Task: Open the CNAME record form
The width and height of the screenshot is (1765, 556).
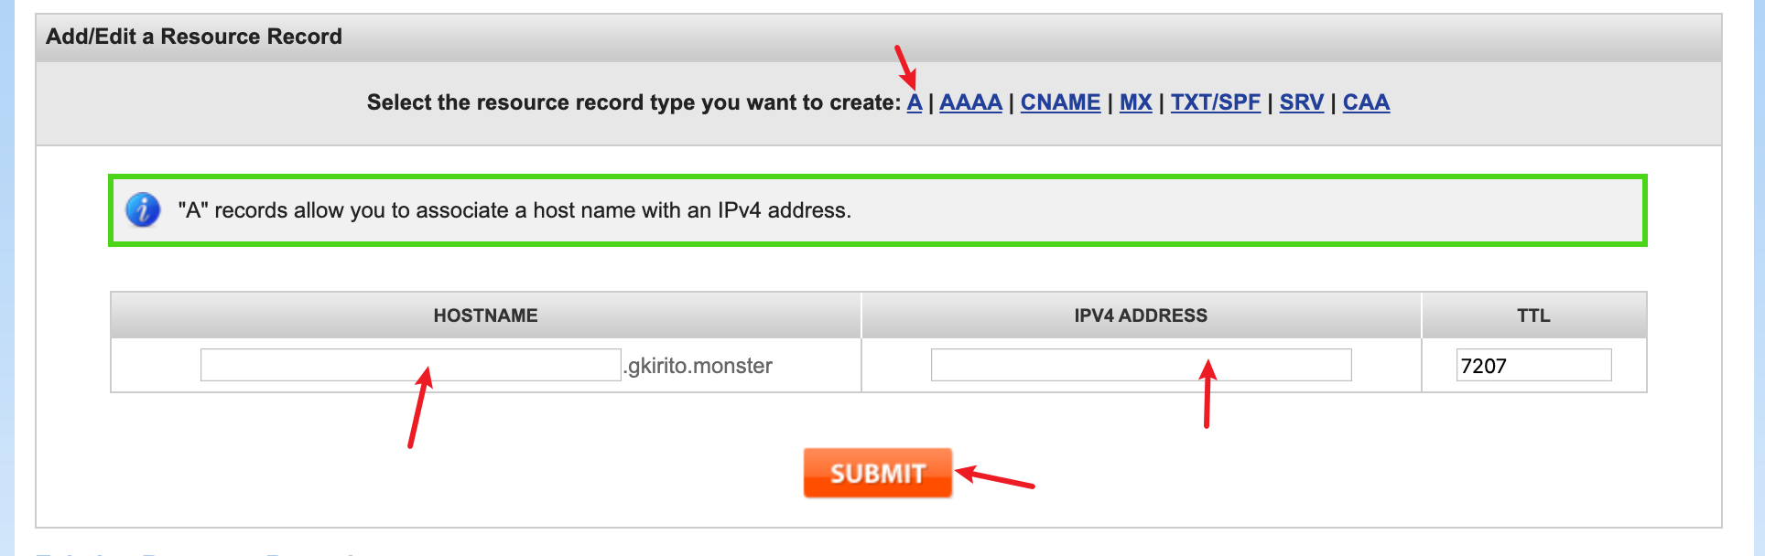Action: point(1060,102)
